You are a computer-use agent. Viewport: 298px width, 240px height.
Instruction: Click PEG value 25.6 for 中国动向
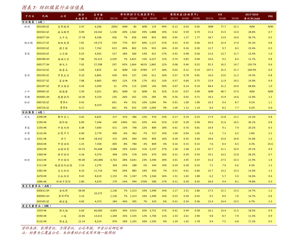pyautogui.click(x=270, y=144)
